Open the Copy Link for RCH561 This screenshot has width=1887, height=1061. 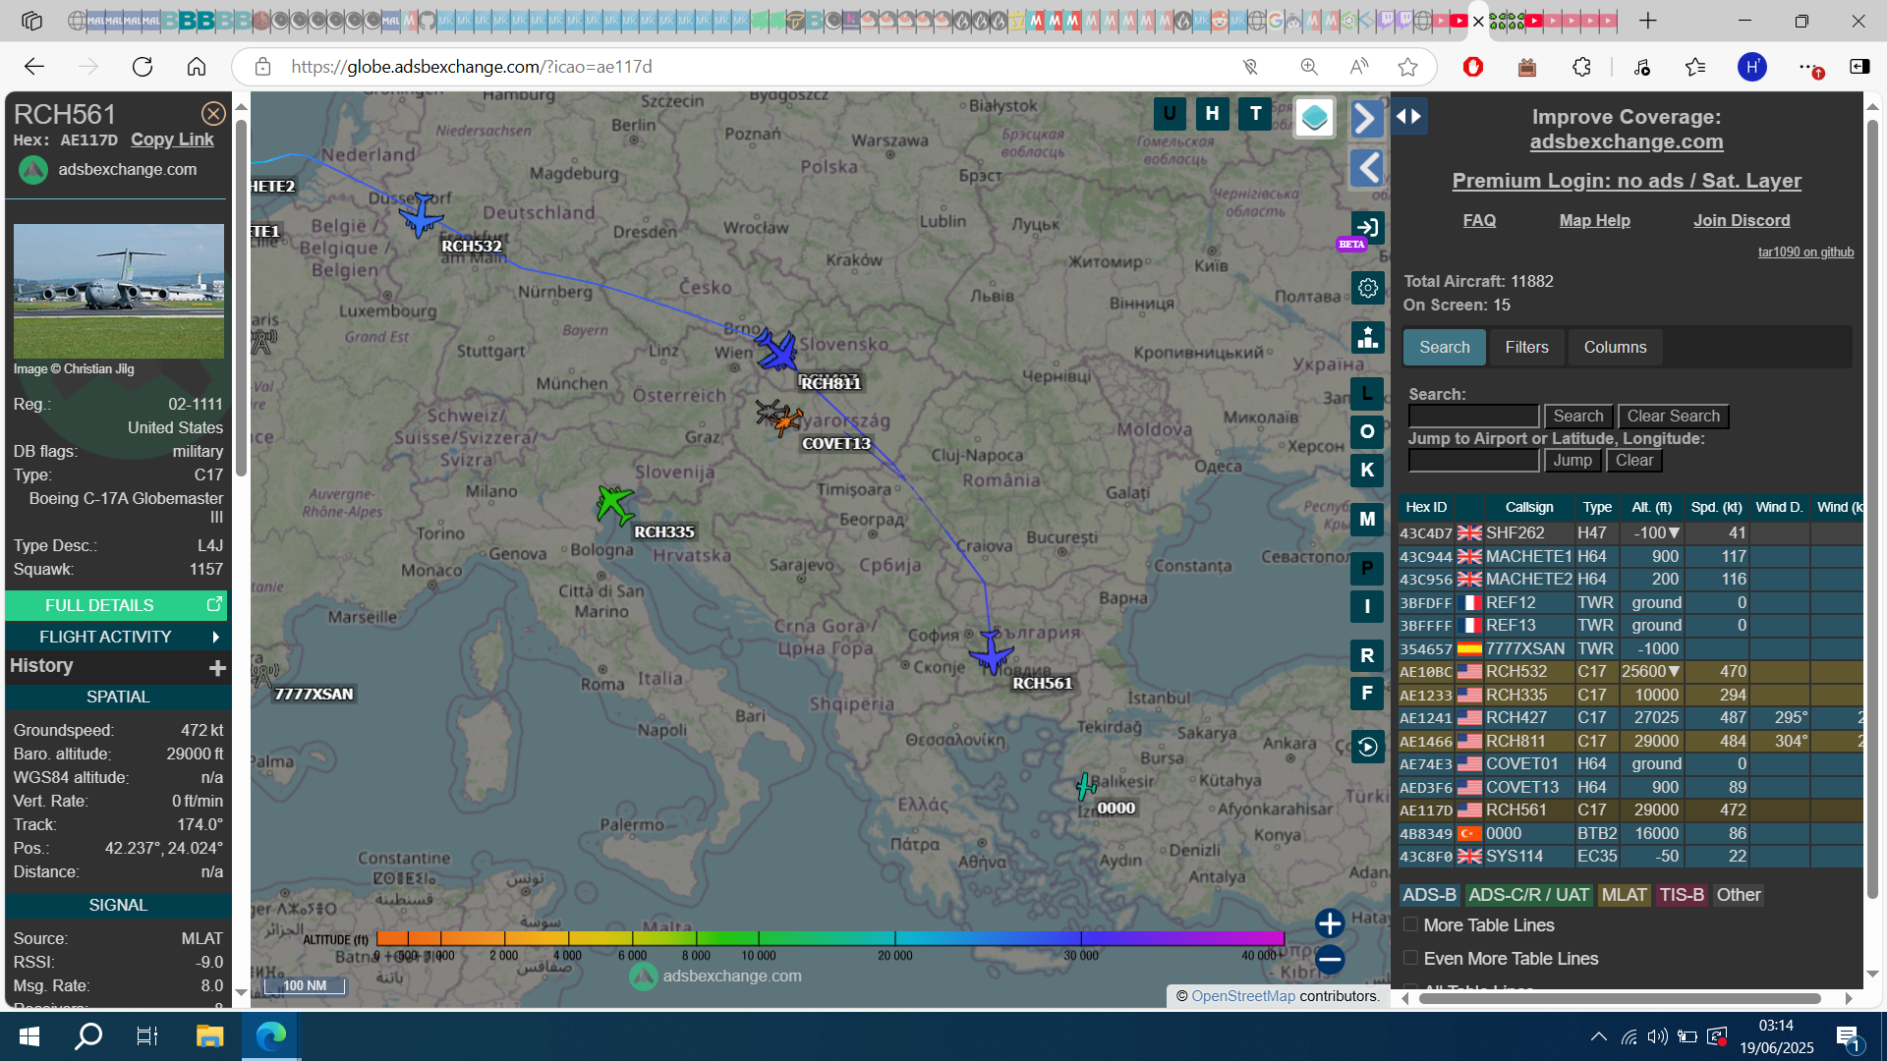point(172,140)
